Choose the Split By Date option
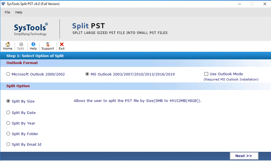The width and height of the screenshot is (271, 161). (x=8, y=113)
